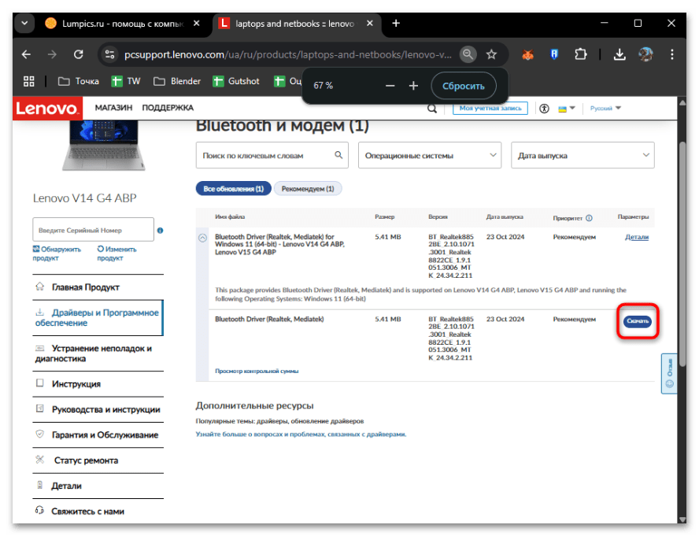Open the Bitwarden shield extension

coord(554,54)
